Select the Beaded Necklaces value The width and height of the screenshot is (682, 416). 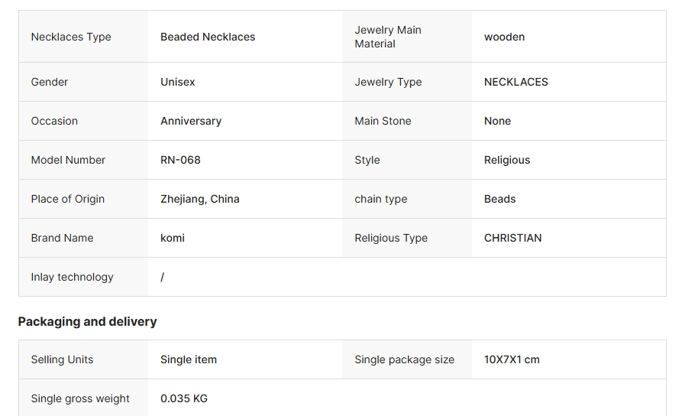tap(208, 37)
